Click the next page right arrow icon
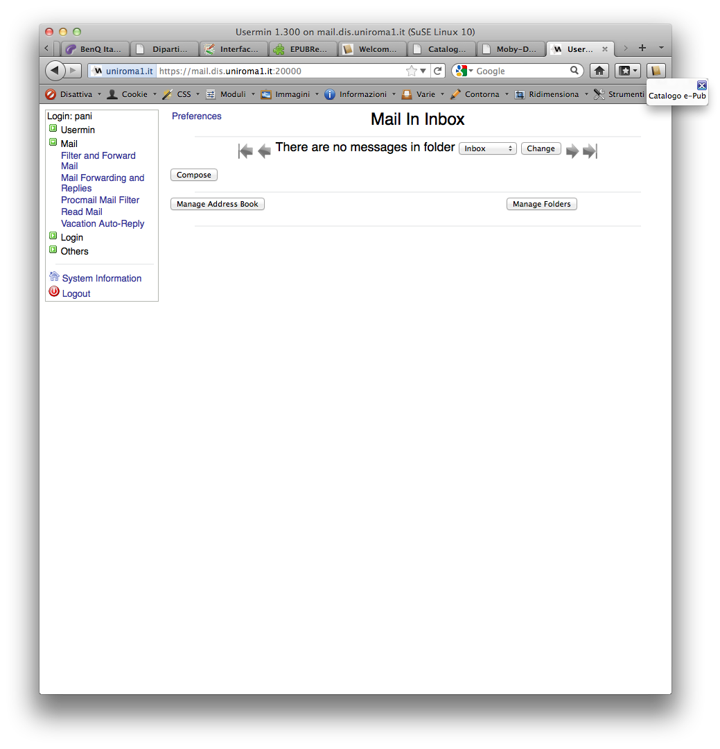The image size is (720, 749). [x=572, y=151]
